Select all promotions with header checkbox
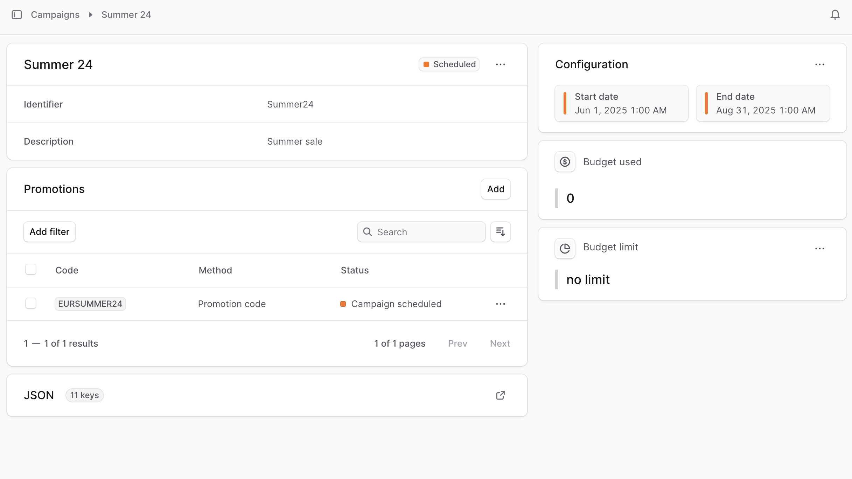Viewport: 852px width, 479px height. [x=31, y=270]
